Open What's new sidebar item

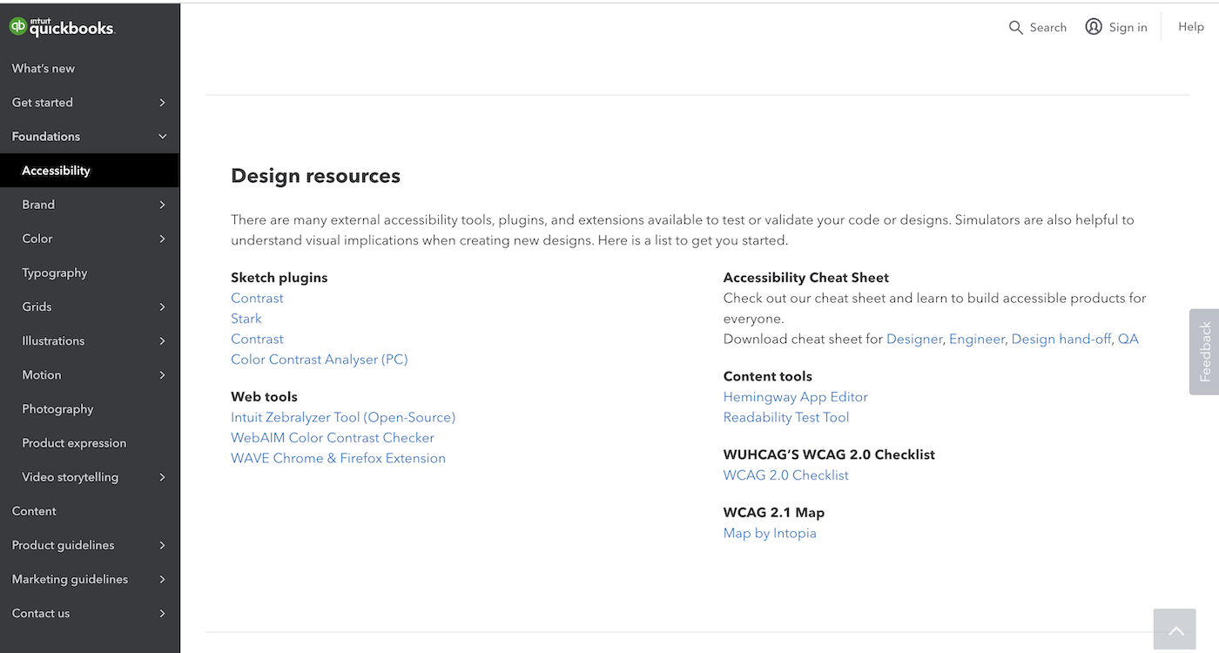pyautogui.click(x=44, y=69)
